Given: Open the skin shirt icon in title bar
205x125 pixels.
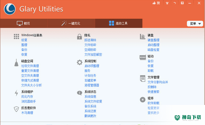Looking at the screenshot, I should tap(167, 3).
